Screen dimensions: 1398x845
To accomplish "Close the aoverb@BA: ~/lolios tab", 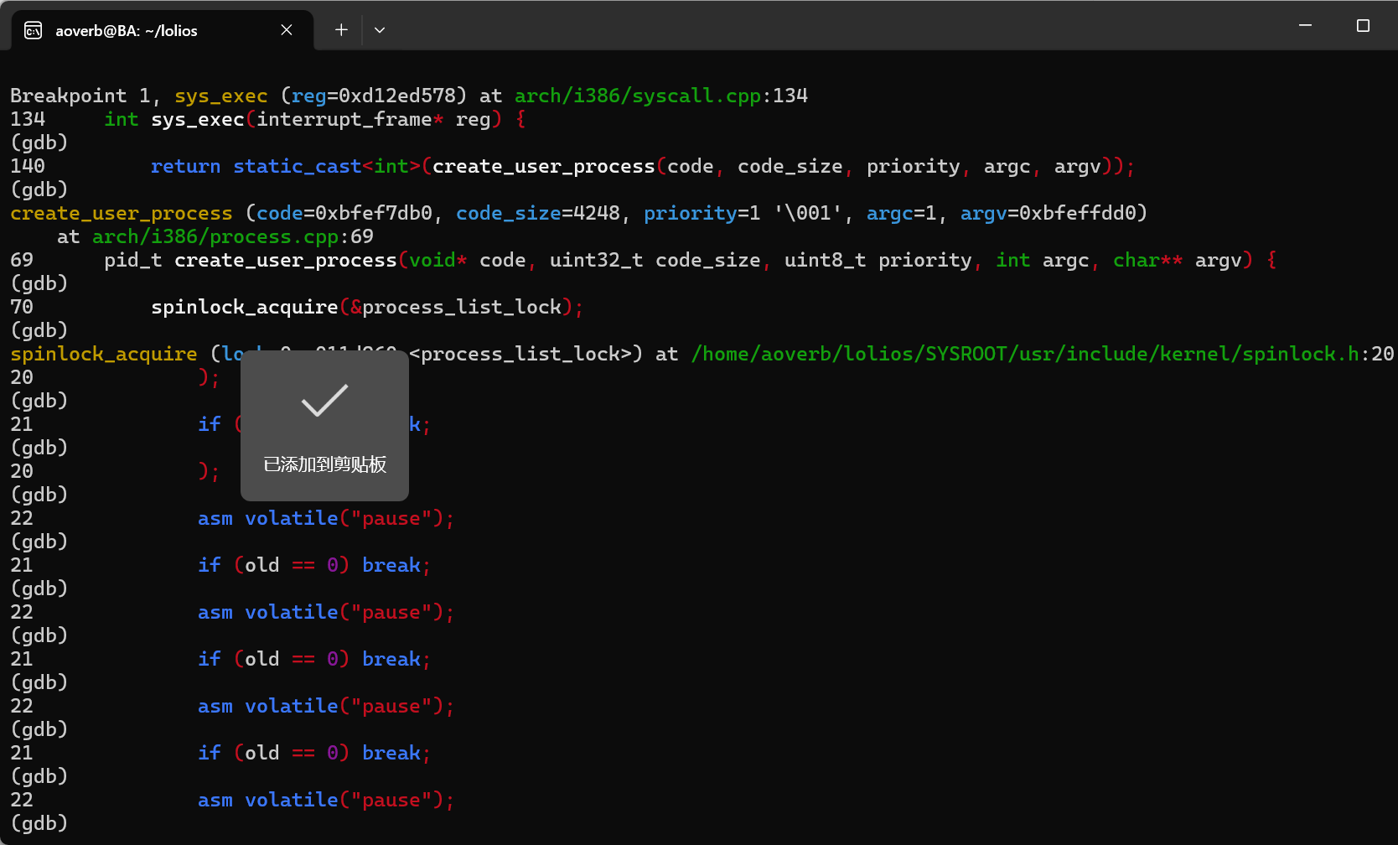I will tap(287, 30).
